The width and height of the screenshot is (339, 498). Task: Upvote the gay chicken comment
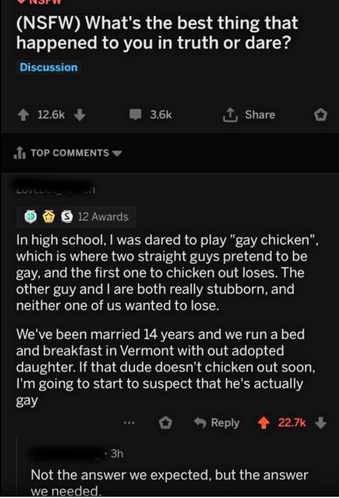coord(263,423)
